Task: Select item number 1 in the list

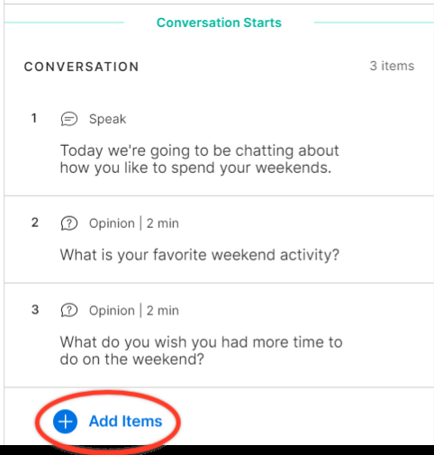Action: coord(34,118)
